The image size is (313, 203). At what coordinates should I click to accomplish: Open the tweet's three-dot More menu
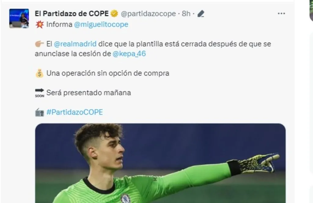(281, 13)
